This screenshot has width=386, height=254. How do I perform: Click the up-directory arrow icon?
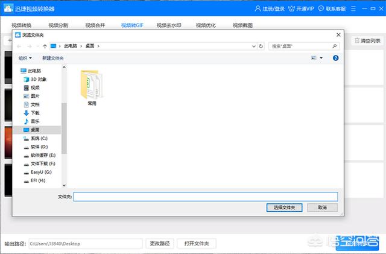[x=45, y=46]
